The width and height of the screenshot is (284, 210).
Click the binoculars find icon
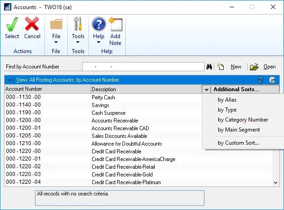point(210,67)
